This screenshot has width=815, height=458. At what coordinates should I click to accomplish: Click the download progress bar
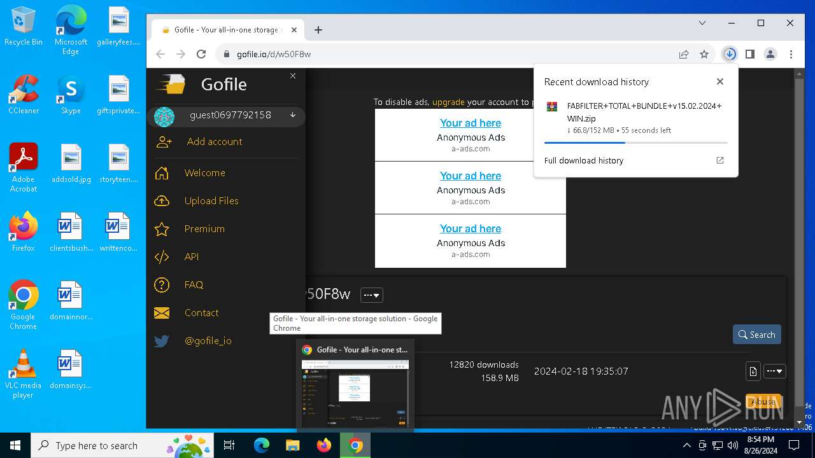635,142
